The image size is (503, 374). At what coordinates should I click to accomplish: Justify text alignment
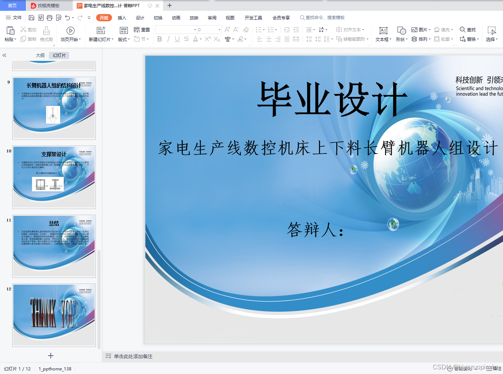pyautogui.click(x=287, y=39)
